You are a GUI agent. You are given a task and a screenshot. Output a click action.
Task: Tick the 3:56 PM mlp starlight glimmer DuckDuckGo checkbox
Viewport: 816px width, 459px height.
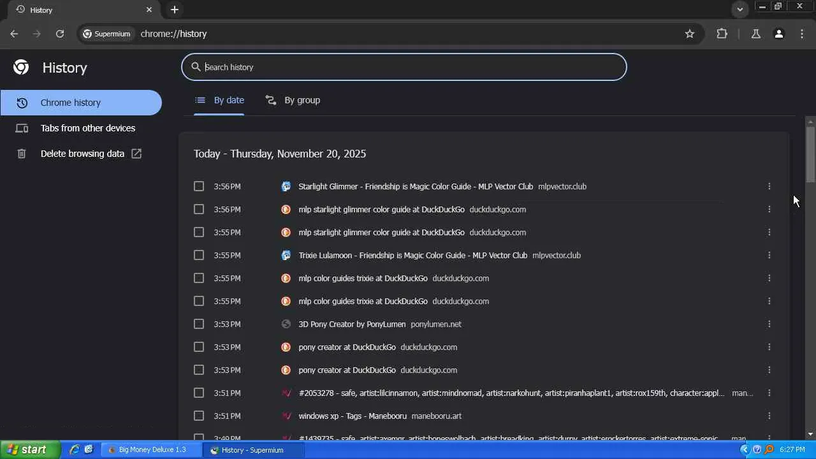[199, 210]
